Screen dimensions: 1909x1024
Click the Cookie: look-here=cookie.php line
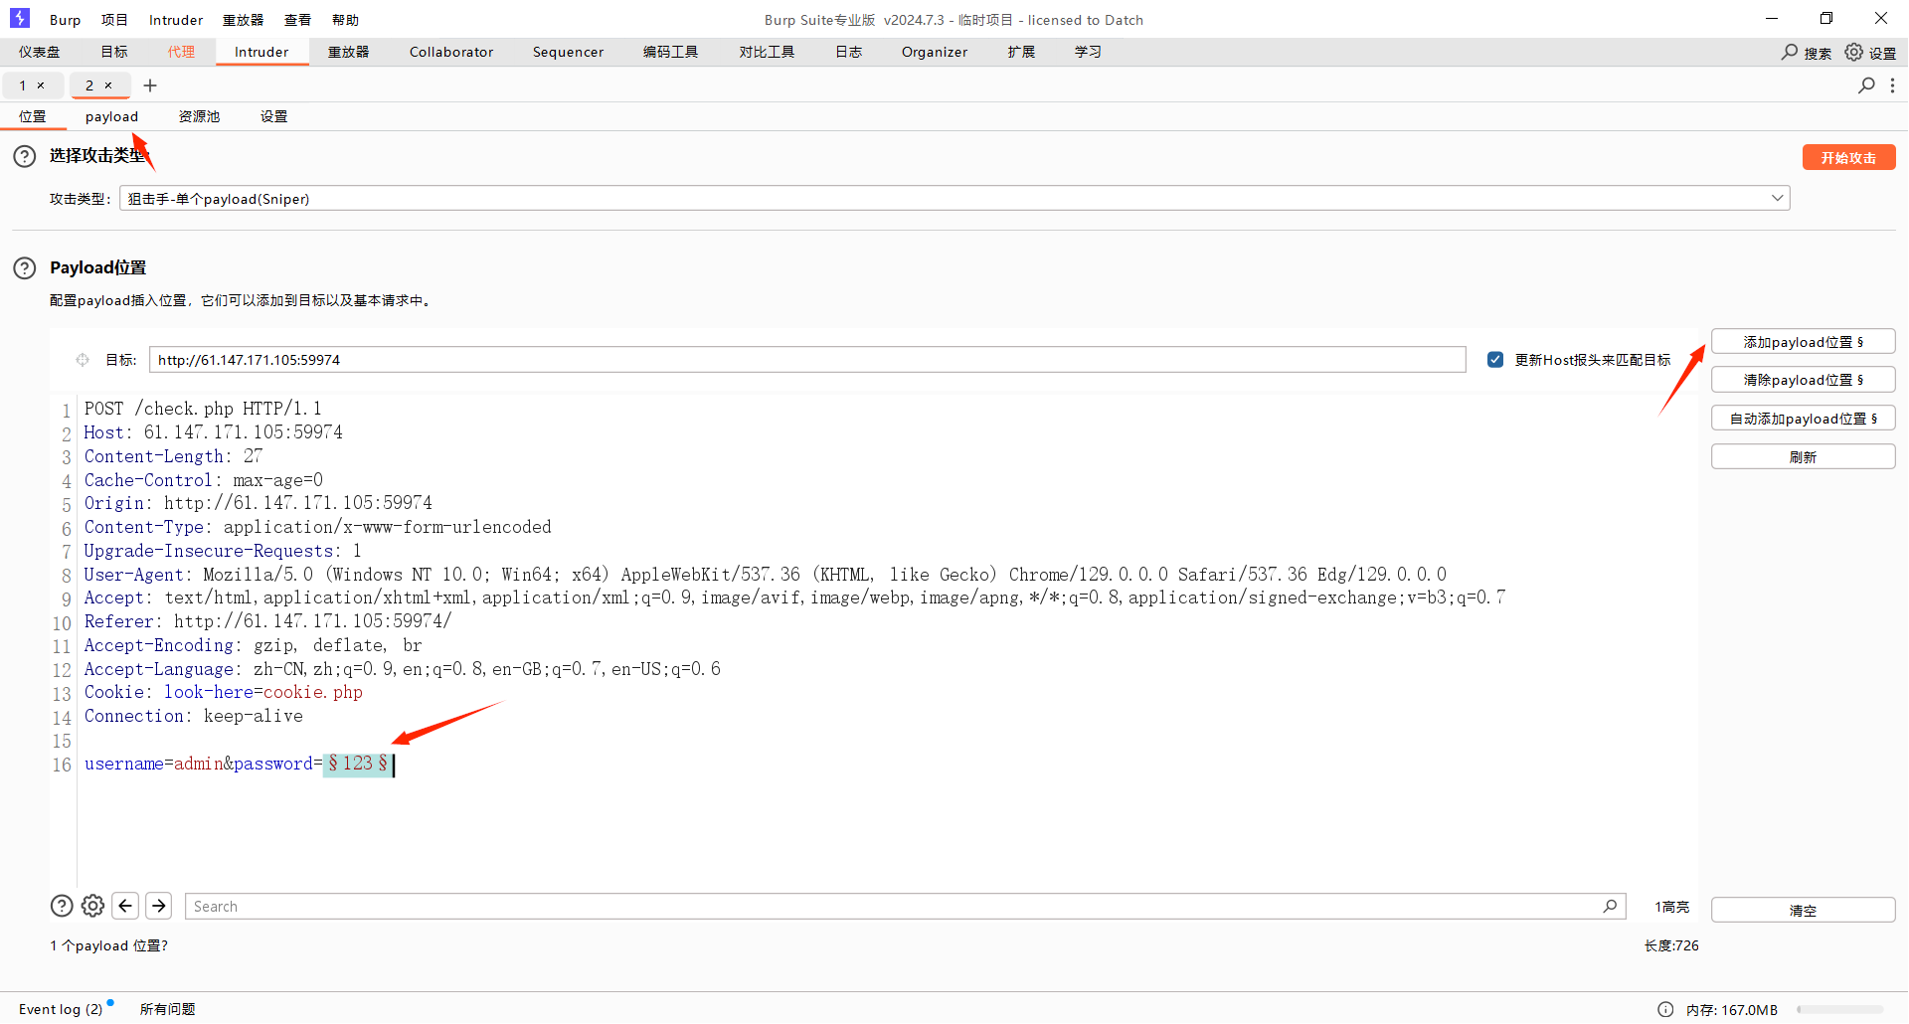point(224,692)
